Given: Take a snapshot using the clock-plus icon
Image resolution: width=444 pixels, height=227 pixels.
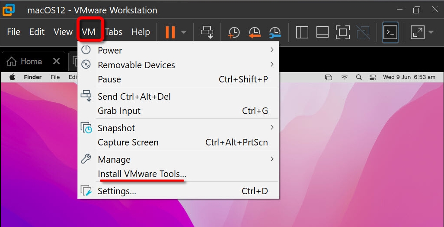Looking at the screenshot, I should click(x=234, y=32).
